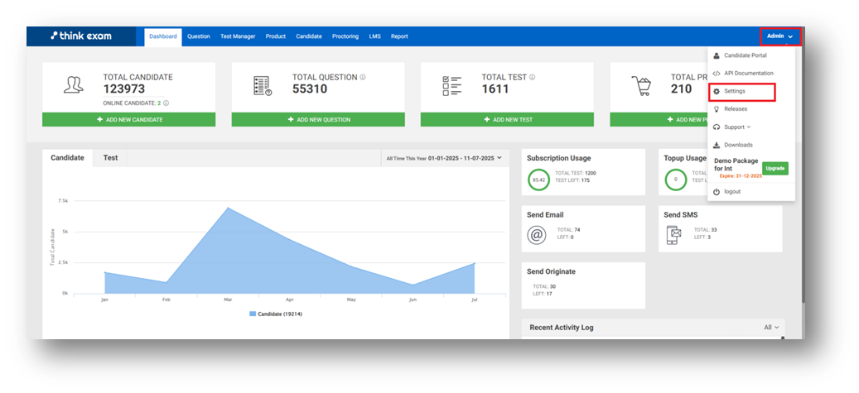Screen dimensions: 859x393
Task: Click the shopping cart product icon
Action: [641, 85]
